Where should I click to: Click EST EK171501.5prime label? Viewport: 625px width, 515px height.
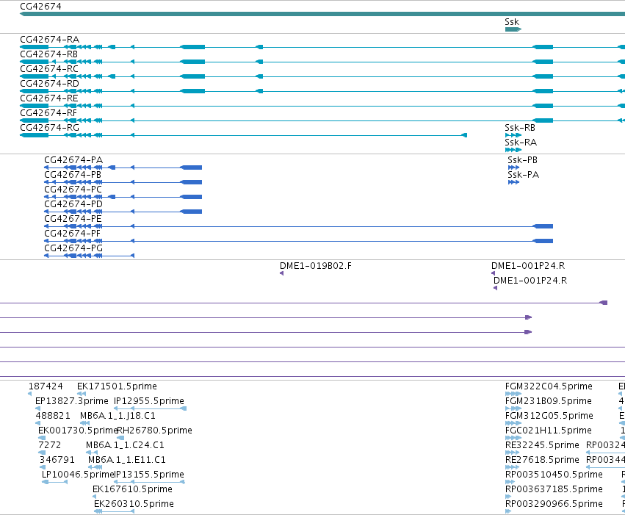(x=118, y=386)
